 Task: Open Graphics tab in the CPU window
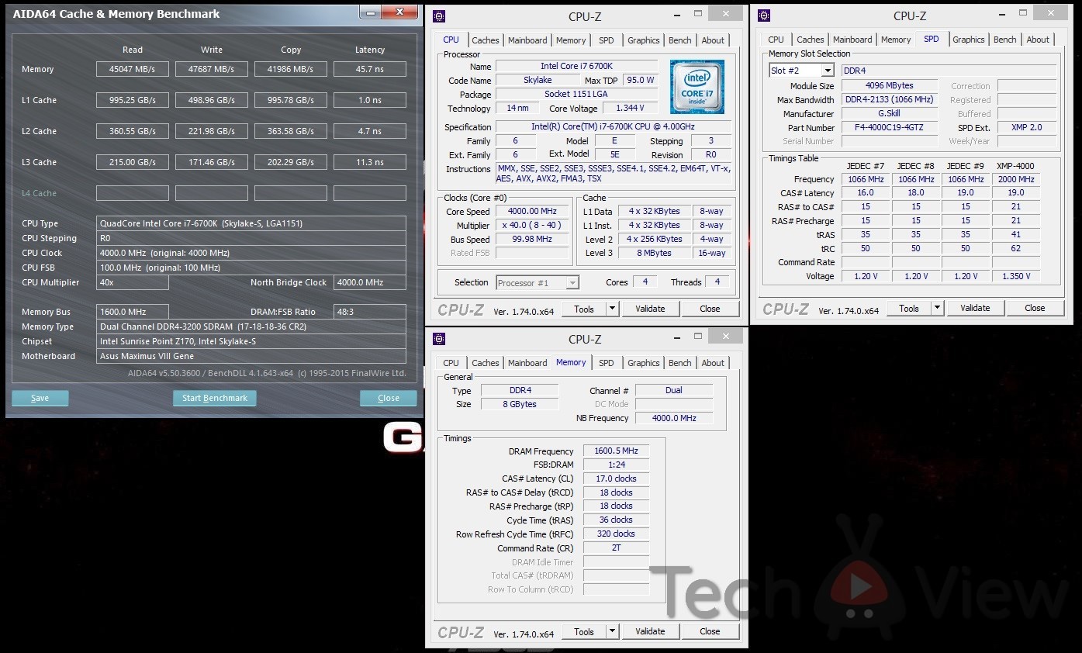644,40
